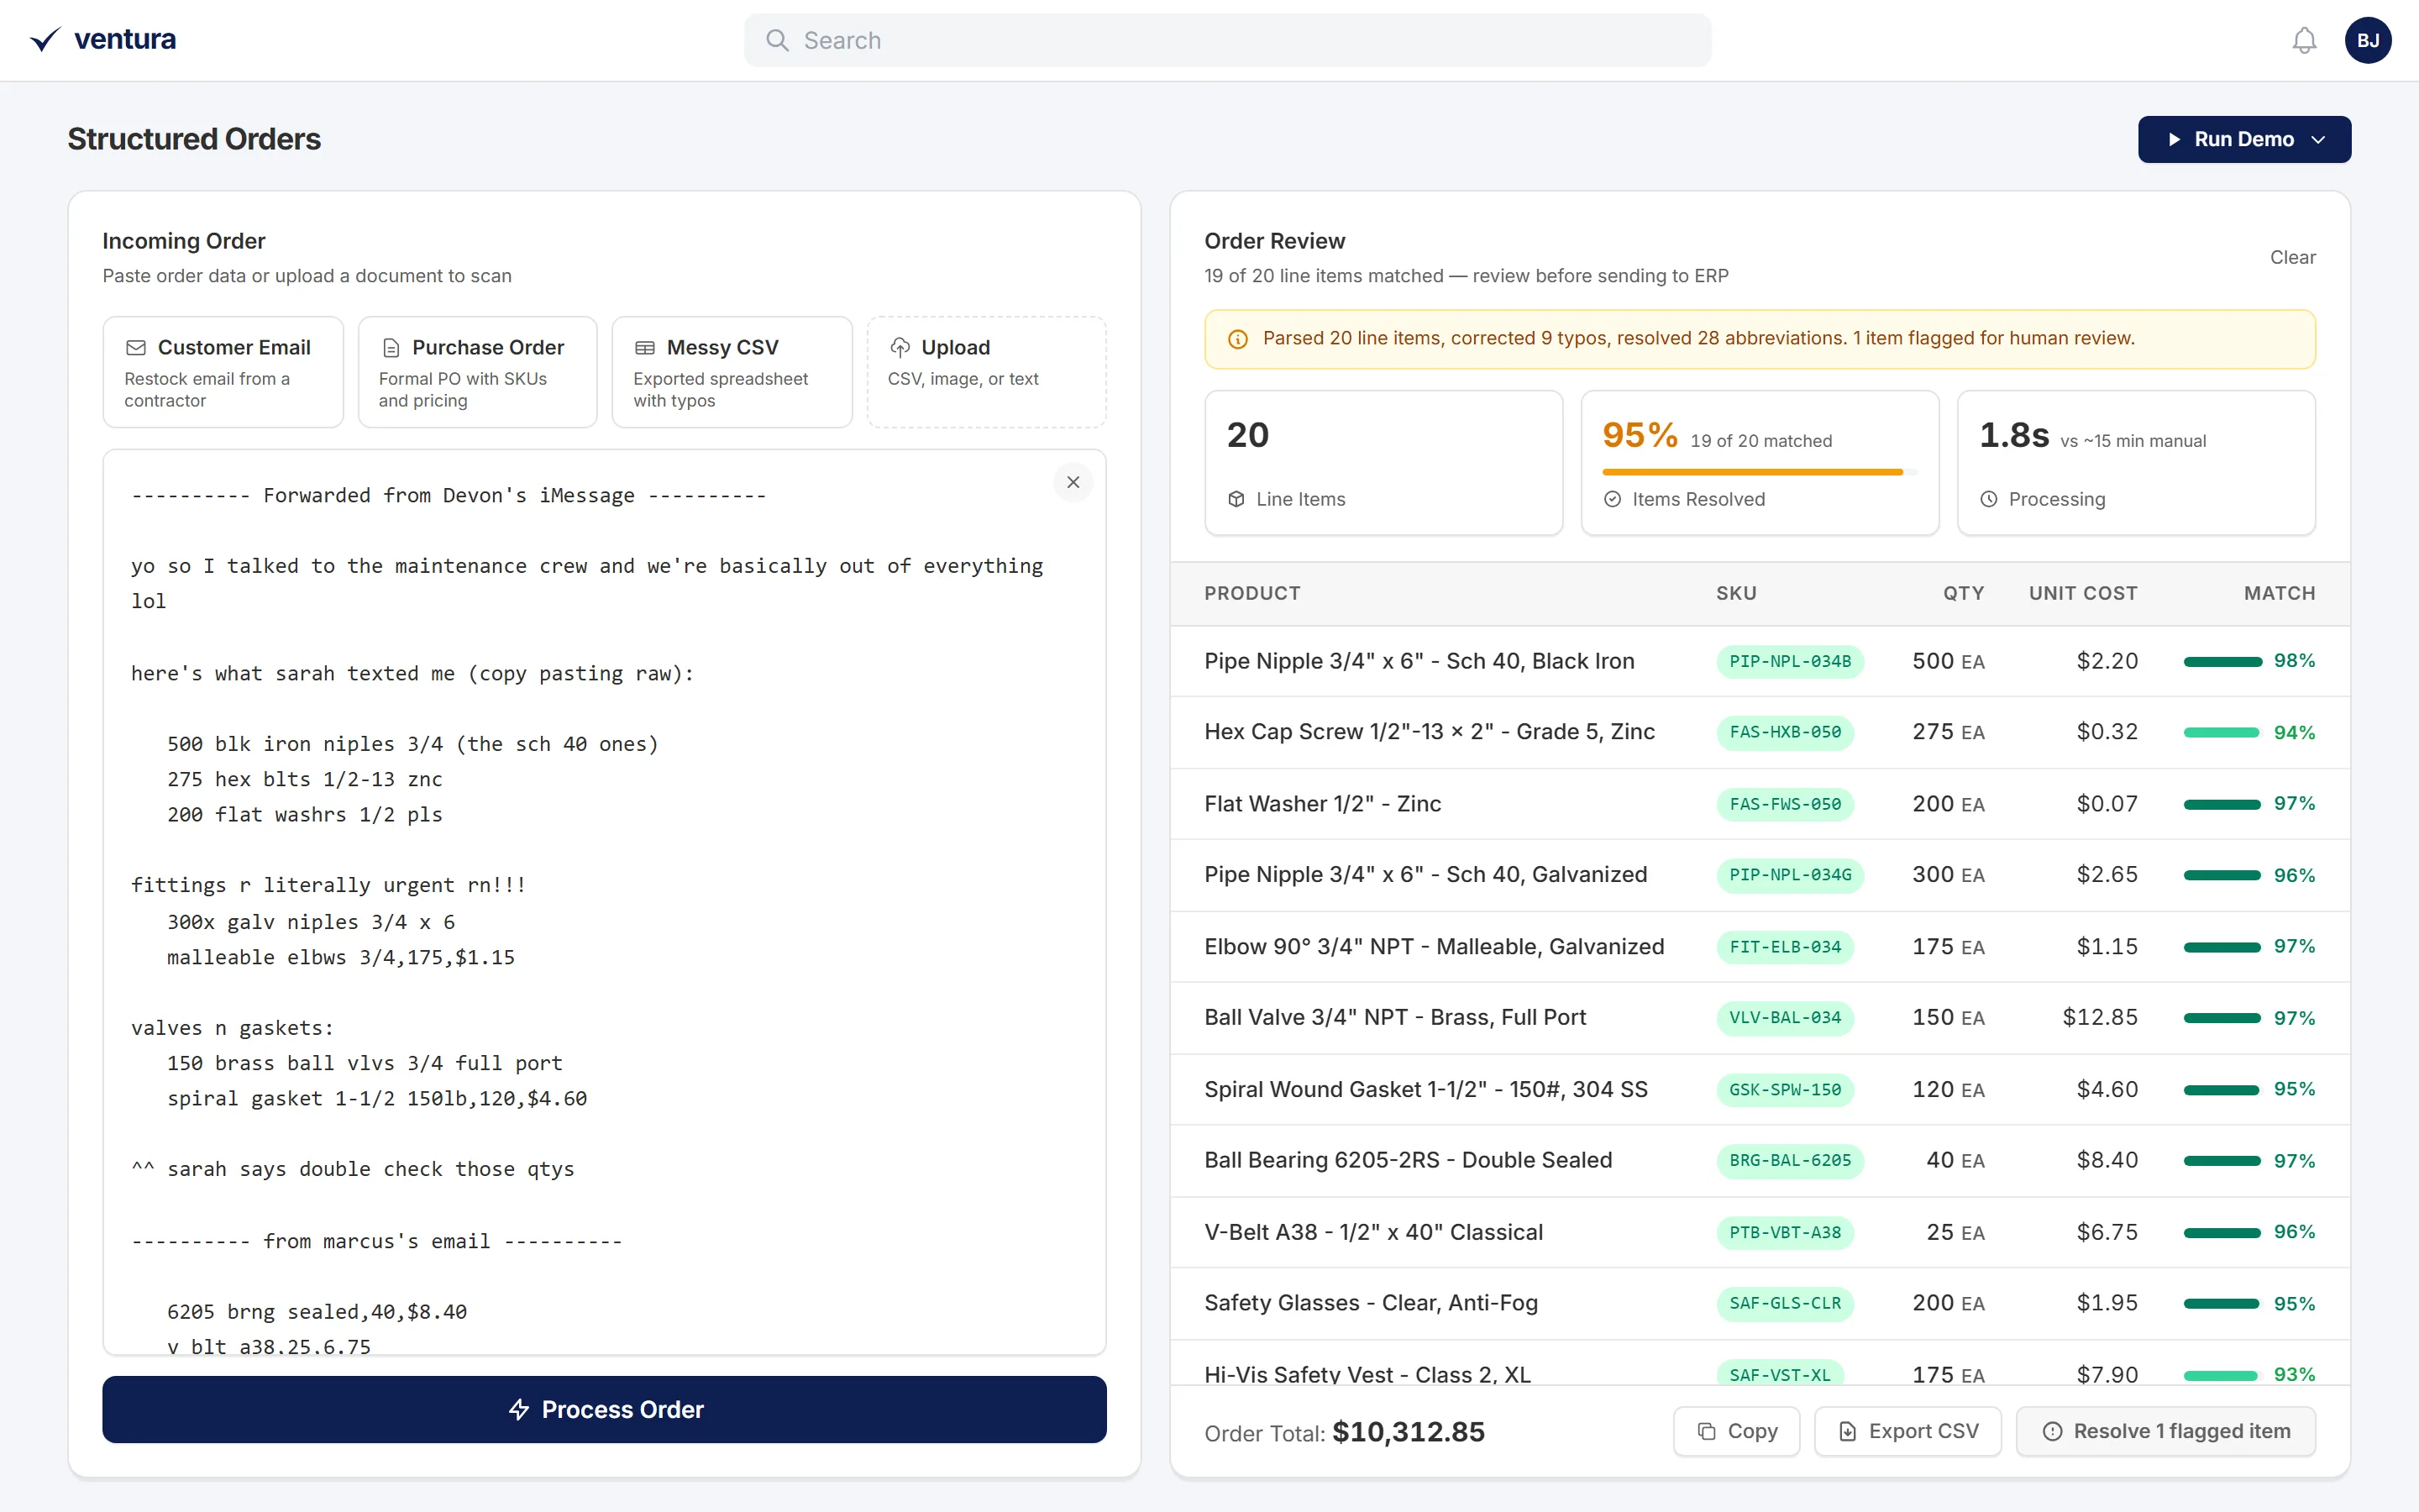The width and height of the screenshot is (2419, 1512).
Task: Click the $12.85 unit cost cell
Action: tap(2100, 1018)
